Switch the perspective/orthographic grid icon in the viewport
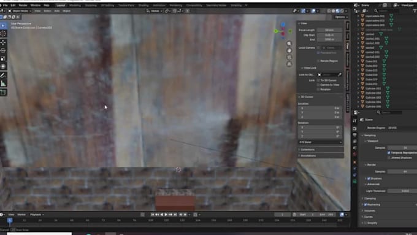 pyautogui.click(x=289, y=64)
